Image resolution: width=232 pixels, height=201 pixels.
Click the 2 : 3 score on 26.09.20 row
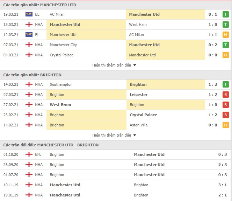[x=223, y=165]
